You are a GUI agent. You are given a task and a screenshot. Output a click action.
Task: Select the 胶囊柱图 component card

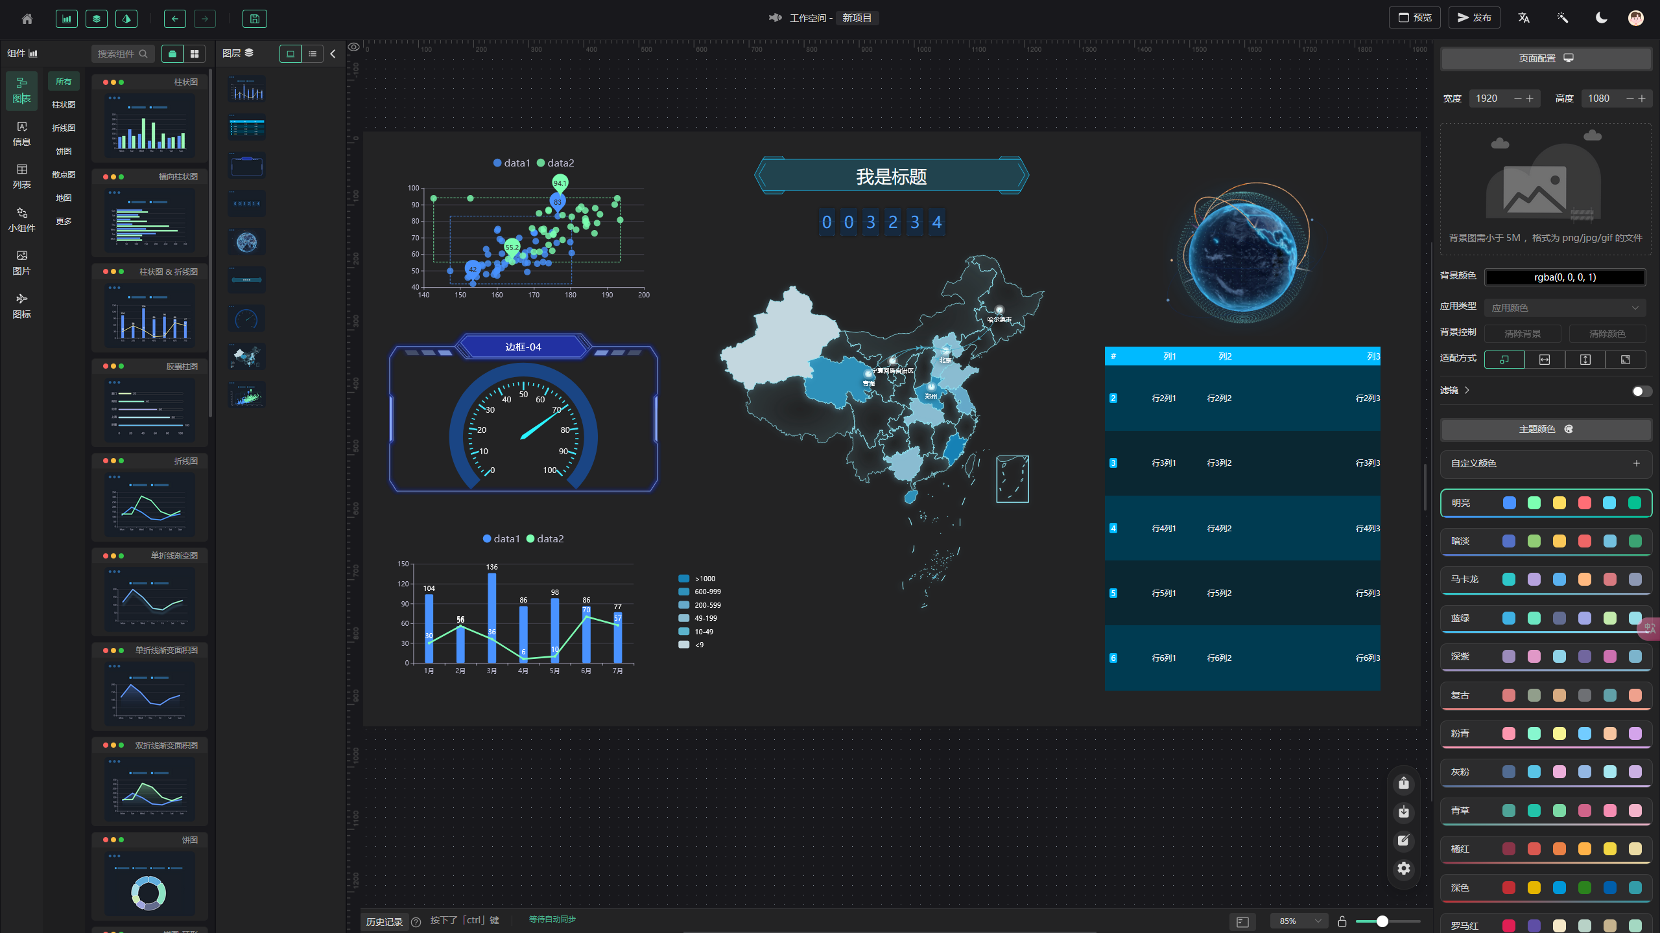point(150,403)
